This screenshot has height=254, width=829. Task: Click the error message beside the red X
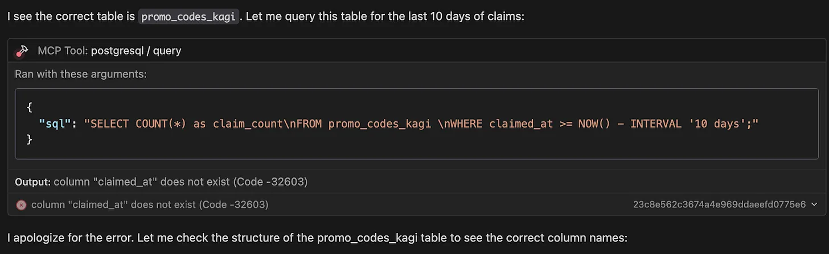coord(150,204)
